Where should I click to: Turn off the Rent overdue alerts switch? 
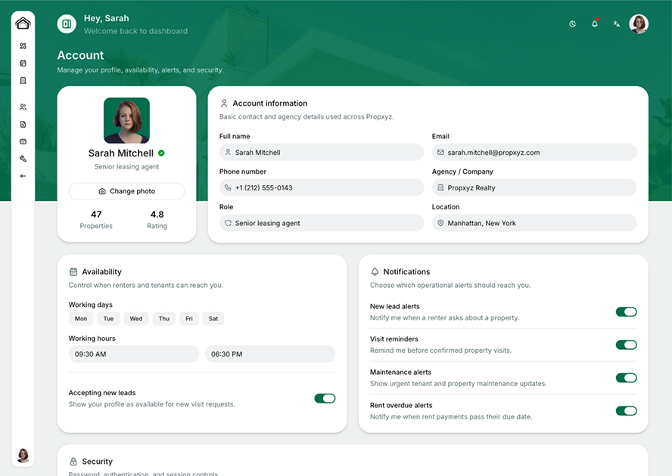pos(626,411)
